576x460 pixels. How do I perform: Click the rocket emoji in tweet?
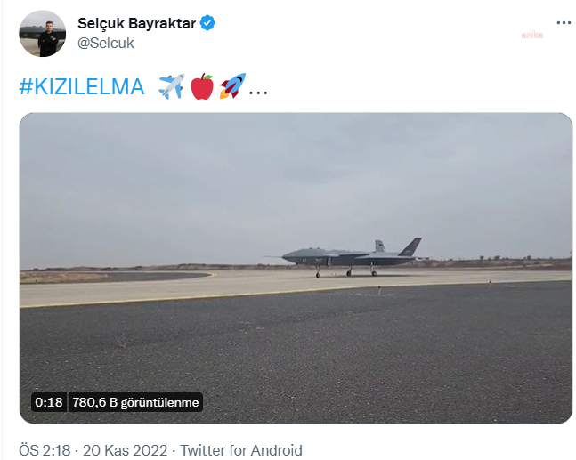point(232,86)
